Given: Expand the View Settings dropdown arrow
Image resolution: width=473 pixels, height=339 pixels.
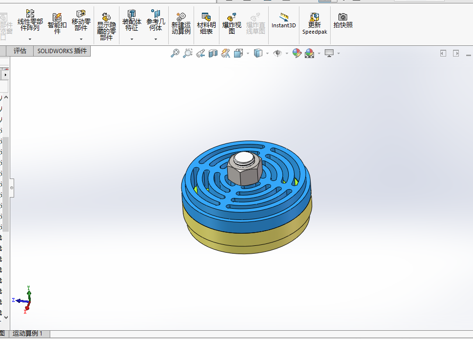Looking at the screenshot, I should 338,54.
